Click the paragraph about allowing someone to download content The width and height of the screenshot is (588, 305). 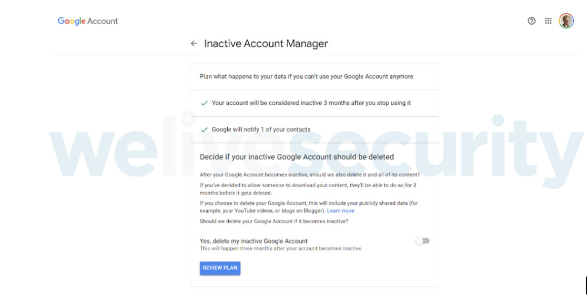point(308,189)
